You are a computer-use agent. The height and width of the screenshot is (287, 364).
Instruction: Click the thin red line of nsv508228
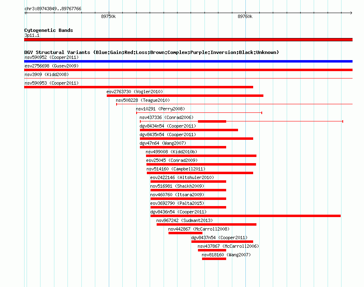234,104
